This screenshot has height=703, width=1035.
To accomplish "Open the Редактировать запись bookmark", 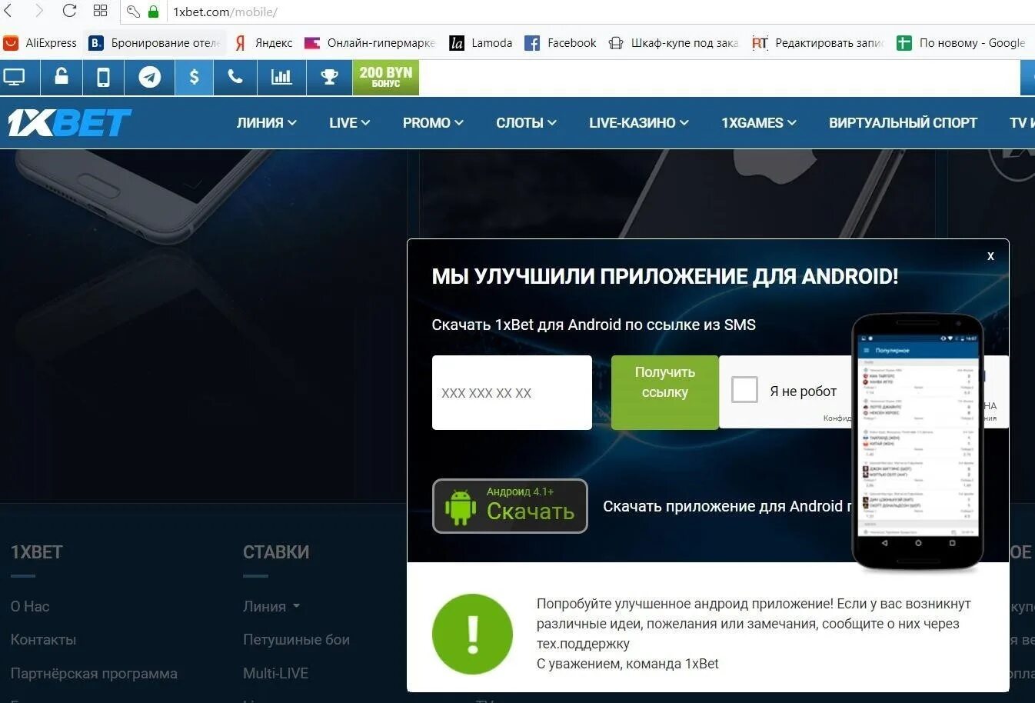I will pos(819,43).
